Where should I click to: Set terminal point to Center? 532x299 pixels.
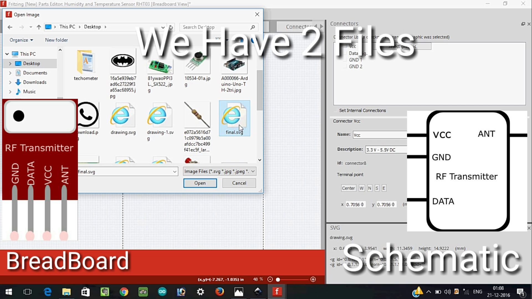pos(348,188)
